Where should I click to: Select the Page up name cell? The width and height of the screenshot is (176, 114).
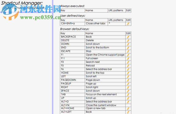pos(105,84)
